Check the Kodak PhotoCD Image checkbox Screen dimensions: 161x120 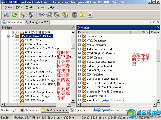click(79, 61)
